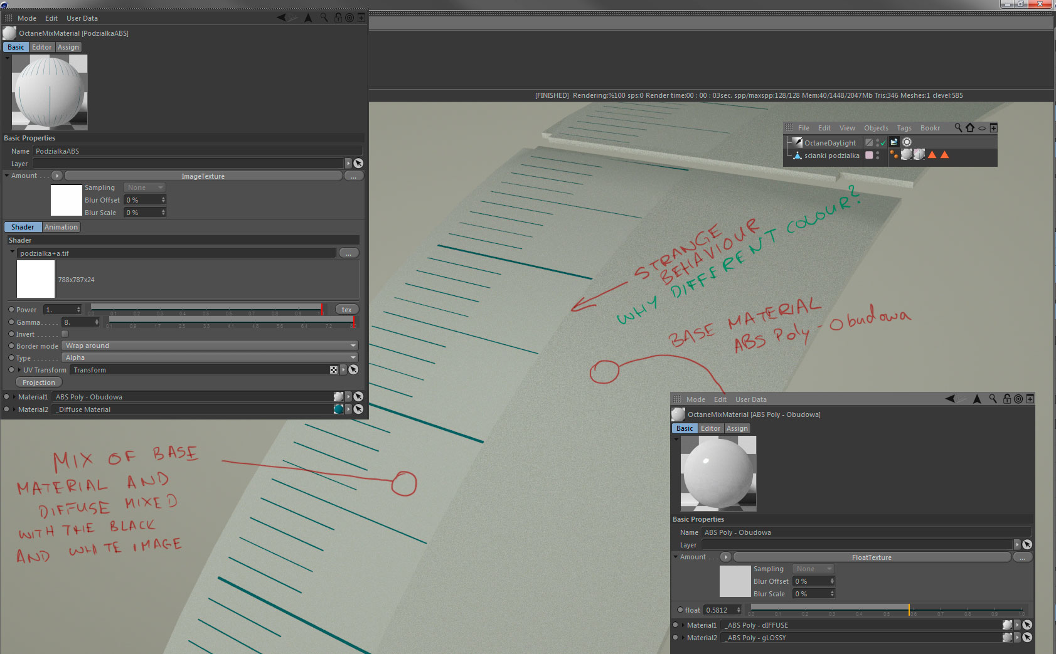Toggle the Invert checkbox
This screenshot has width=1056, height=654.
point(65,334)
